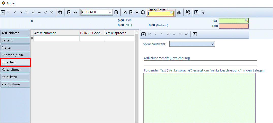Click the edit pencil icon
The height and width of the screenshot is (123, 273).
[125, 12]
